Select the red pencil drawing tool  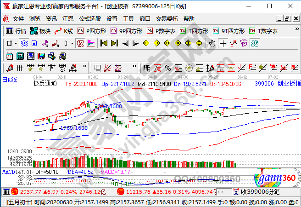[x=10, y=68]
